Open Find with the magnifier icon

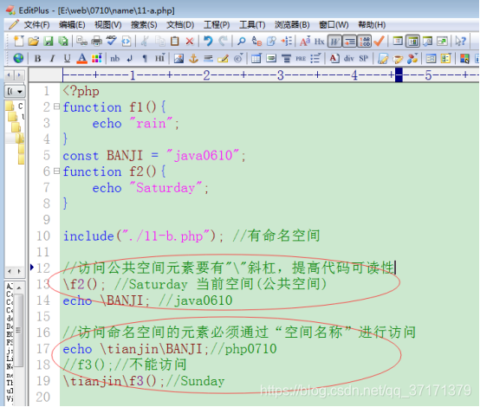pyautogui.click(x=242, y=41)
